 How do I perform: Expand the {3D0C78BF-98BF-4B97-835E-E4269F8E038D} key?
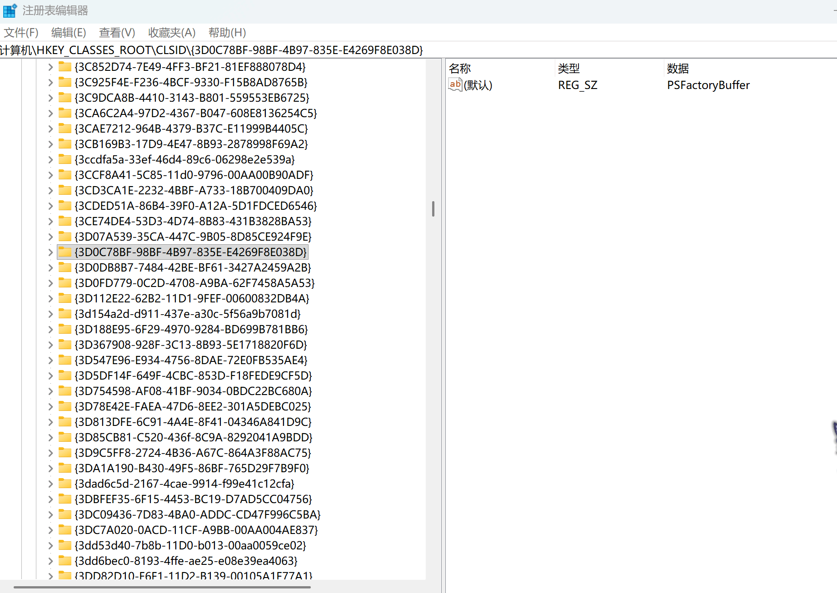point(50,252)
